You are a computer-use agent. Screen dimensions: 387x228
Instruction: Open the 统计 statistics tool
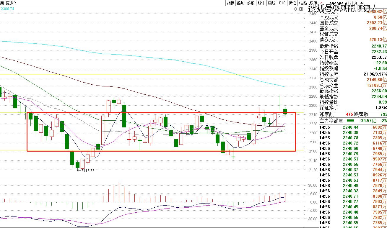(x=261, y=3)
